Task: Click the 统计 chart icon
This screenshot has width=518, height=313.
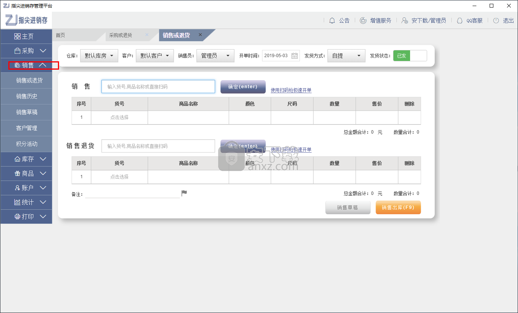Action: point(17,202)
